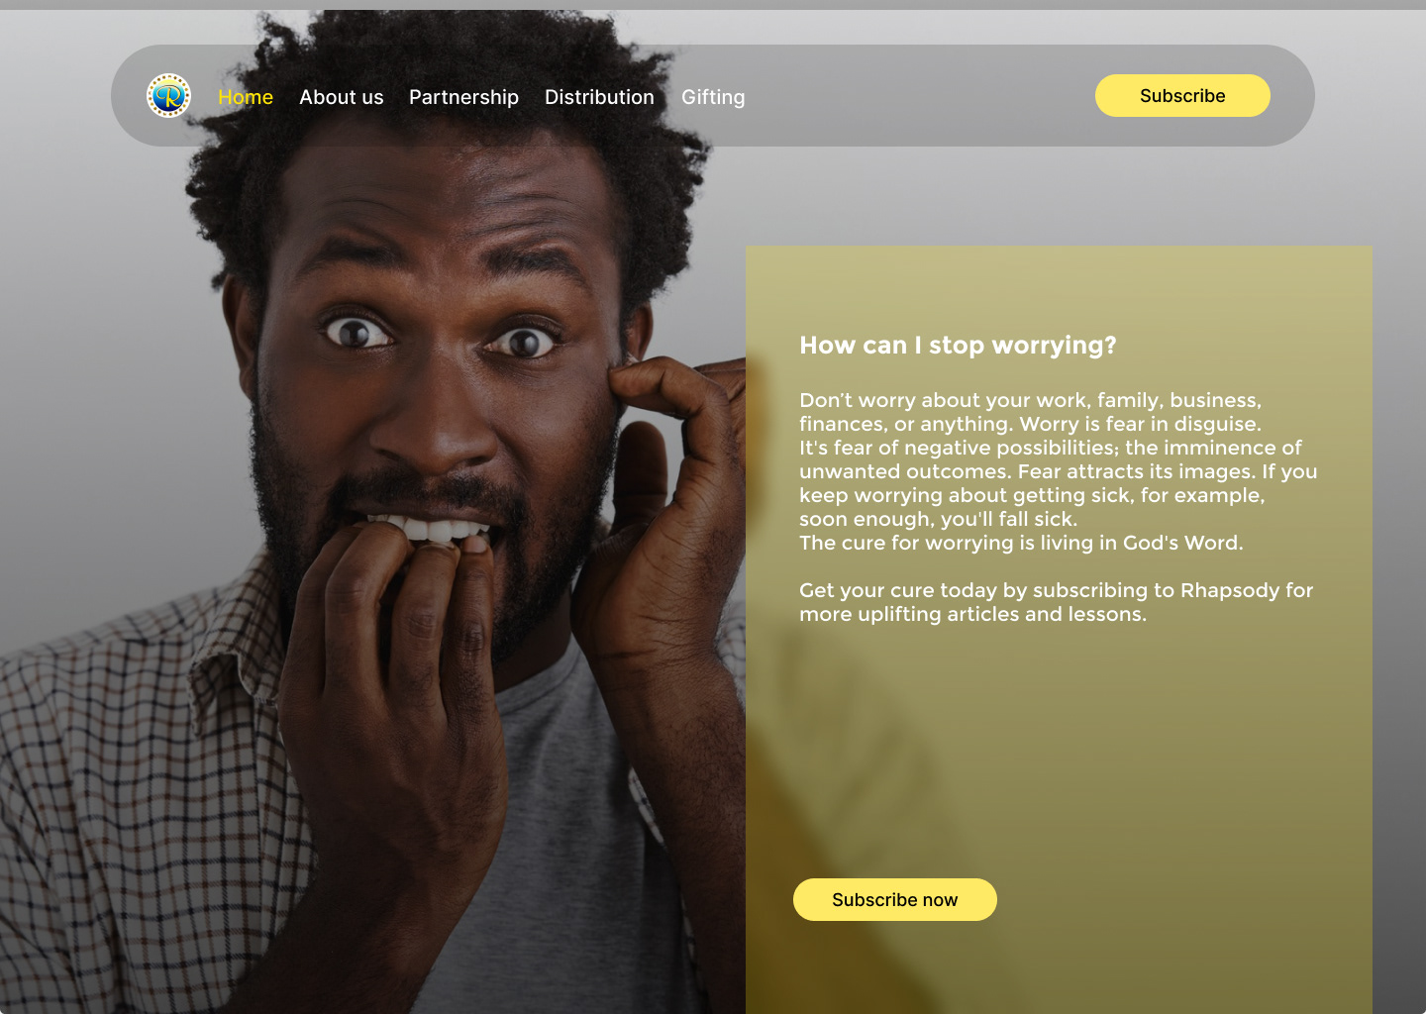This screenshot has width=1426, height=1014.
Task: Click the 'Get your cure today' sentence
Action: (x=1056, y=590)
